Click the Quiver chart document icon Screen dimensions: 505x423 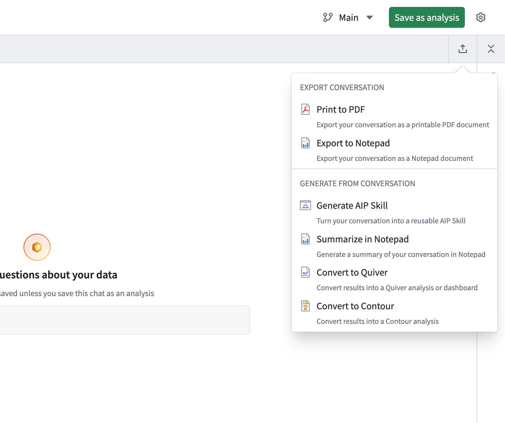(305, 272)
